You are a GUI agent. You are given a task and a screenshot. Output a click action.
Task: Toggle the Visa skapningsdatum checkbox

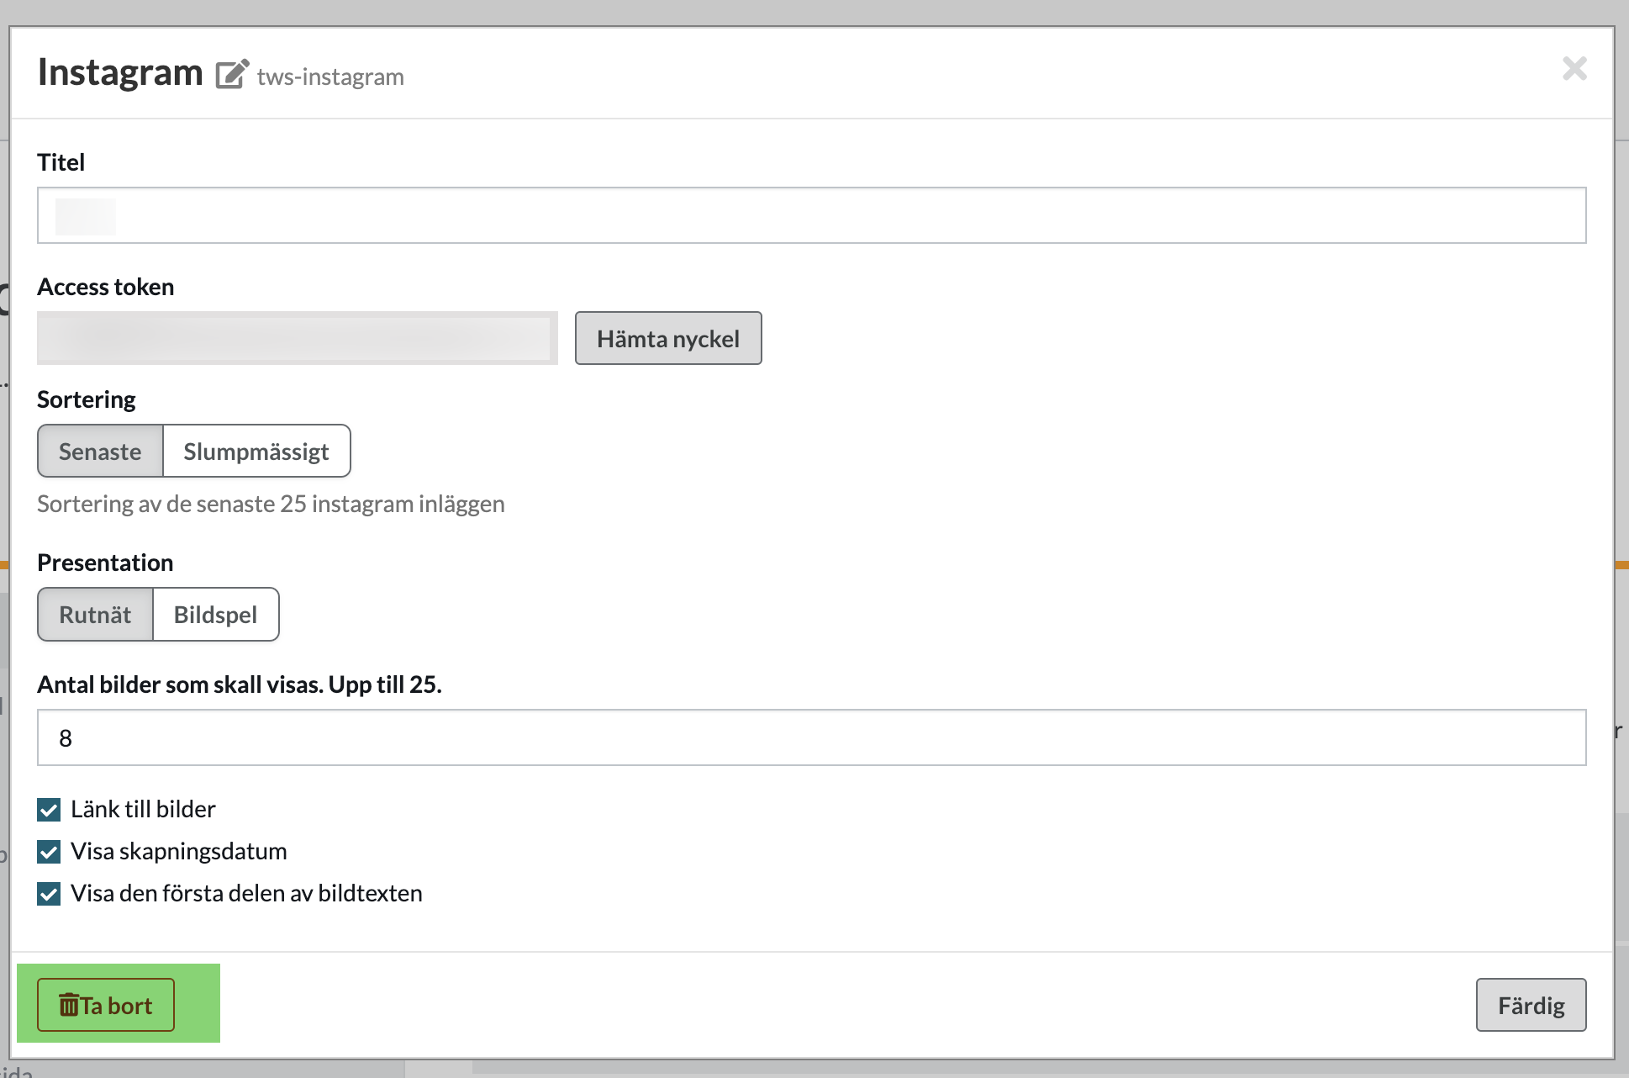49,852
